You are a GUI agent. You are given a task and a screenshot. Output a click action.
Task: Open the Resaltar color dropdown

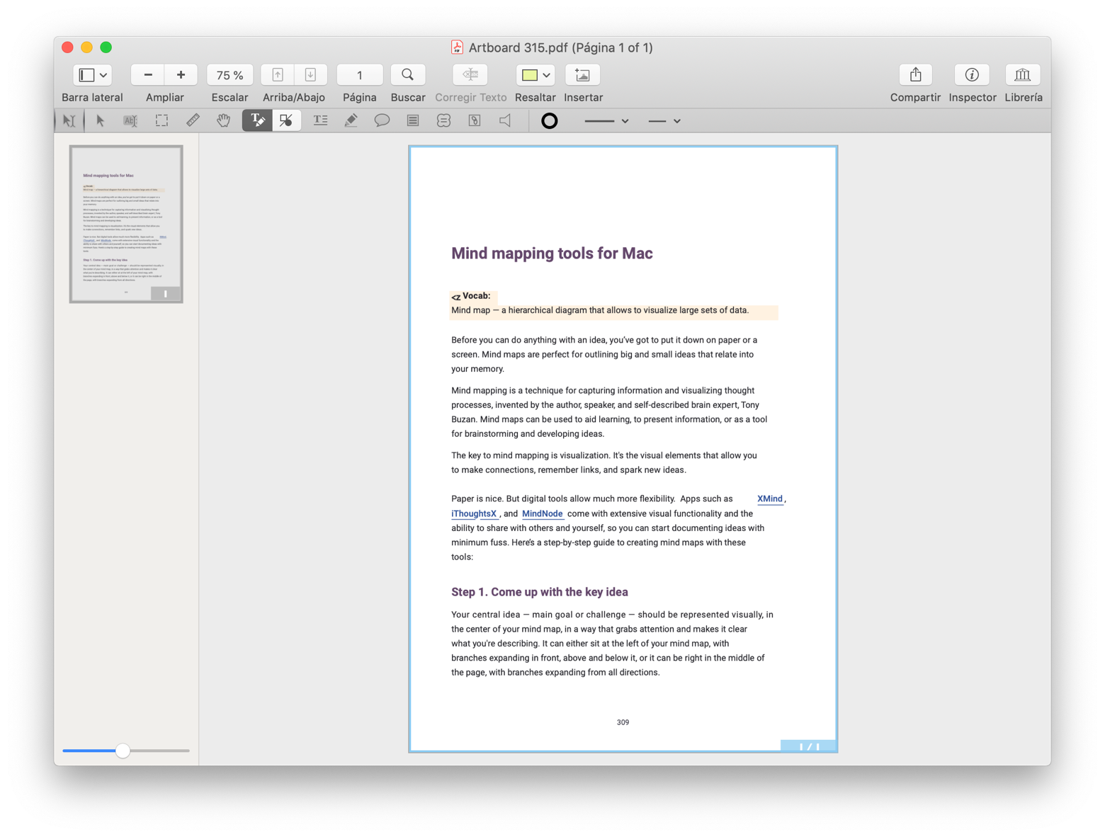(545, 74)
